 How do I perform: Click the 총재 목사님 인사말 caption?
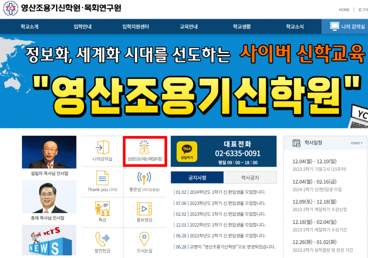pyautogui.click(x=48, y=218)
